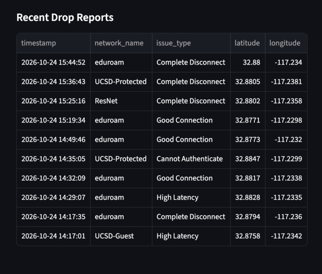Select timestamp cell 2026-10-24 14:49:46
This screenshot has width=322, height=274.
(54, 140)
